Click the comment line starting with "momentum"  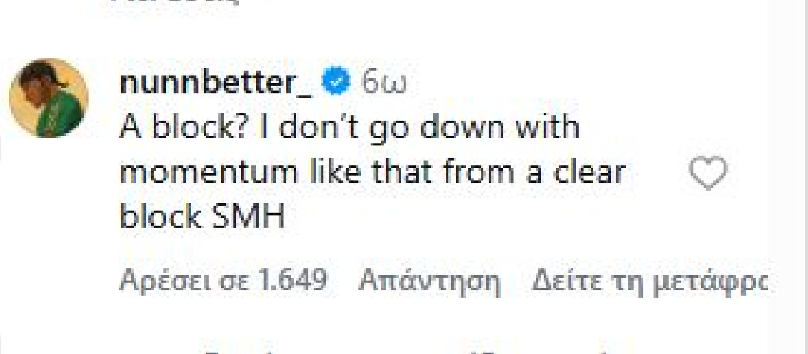[372, 172]
